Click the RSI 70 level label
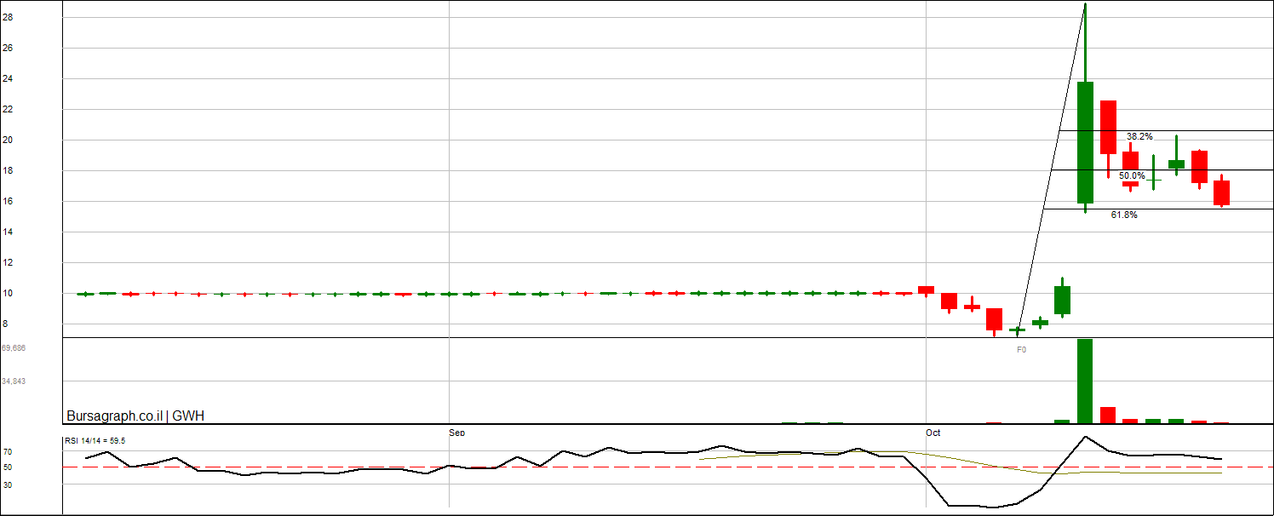Viewport: 1274px width, 516px height. point(7,452)
